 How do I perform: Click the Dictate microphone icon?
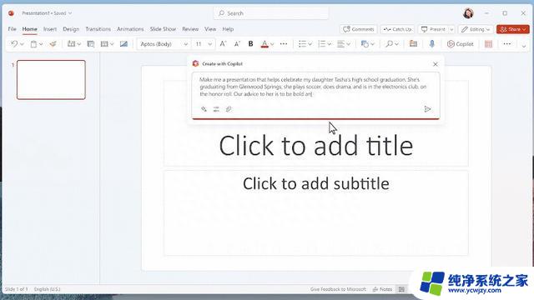pyautogui.click(x=432, y=44)
